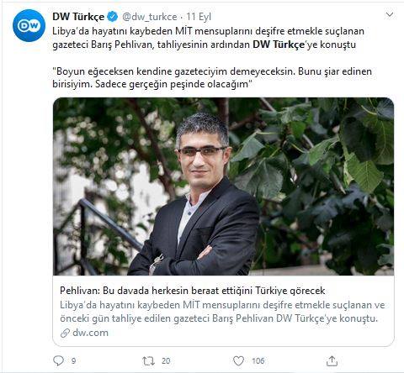The image size is (404, 373).
Task: Follow the dw.com source link
Action: [x=90, y=333]
